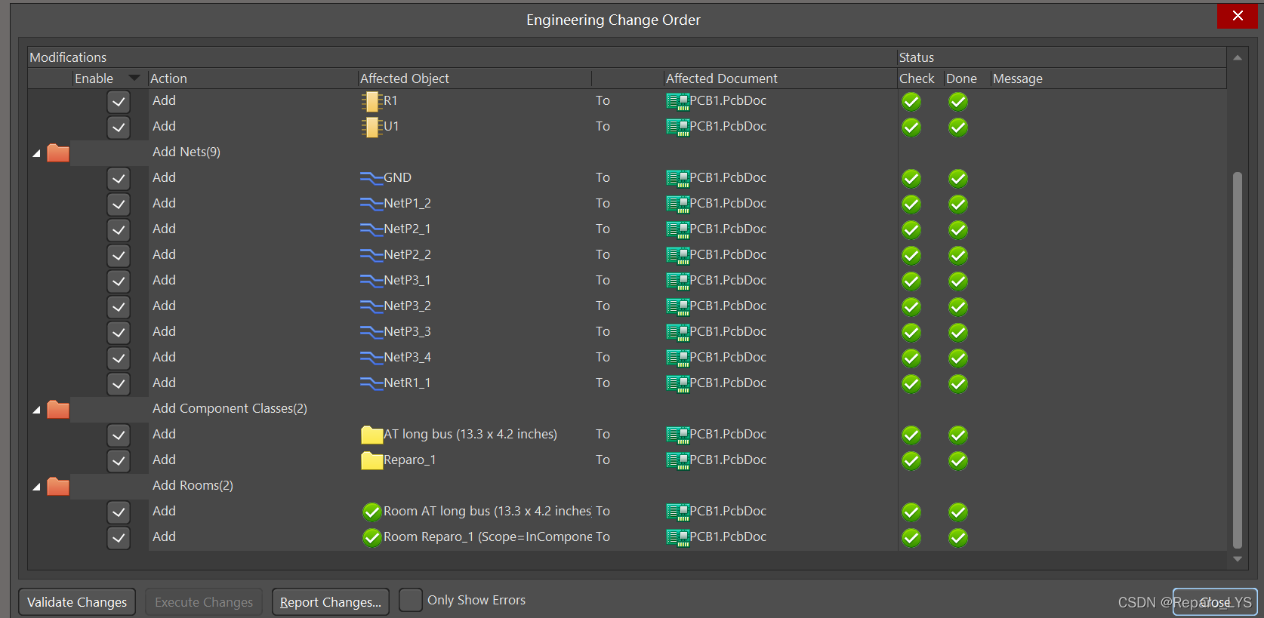Click the component icon next to R1
The height and width of the screenshot is (618, 1264).
371,101
